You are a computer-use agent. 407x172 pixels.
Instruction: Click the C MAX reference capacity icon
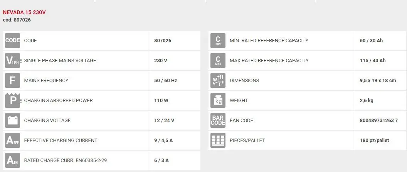click(218, 61)
